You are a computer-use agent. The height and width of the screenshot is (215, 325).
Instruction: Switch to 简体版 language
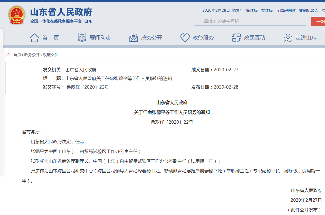click(252, 10)
